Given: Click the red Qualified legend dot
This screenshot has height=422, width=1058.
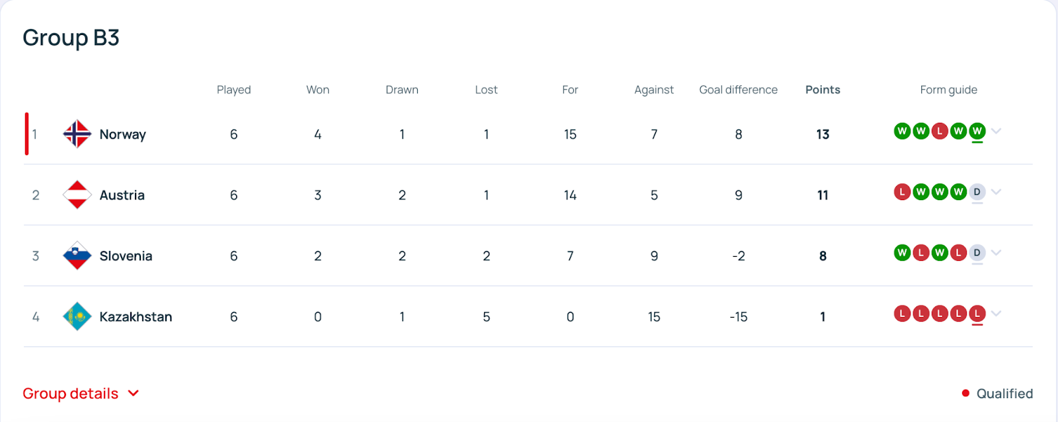Looking at the screenshot, I should point(965,394).
